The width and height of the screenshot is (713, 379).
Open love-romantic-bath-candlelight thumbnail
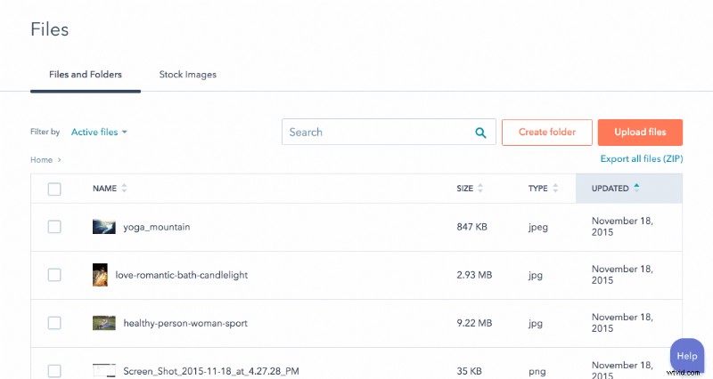(100, 275)
